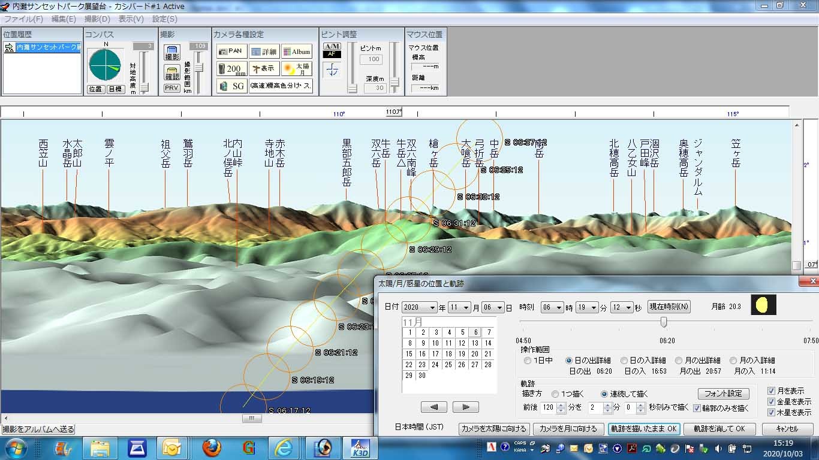Click the フォント設定 font settings button
The image size is (819, 460).
723,394
